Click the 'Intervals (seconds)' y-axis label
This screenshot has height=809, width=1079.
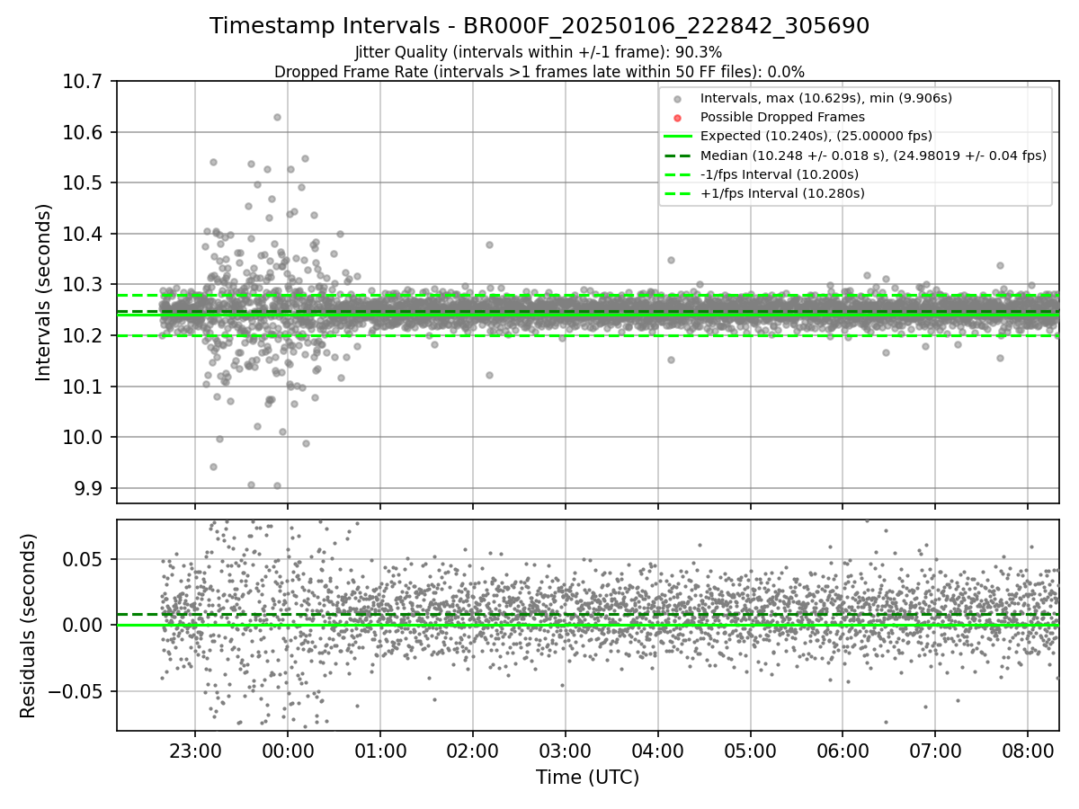click(x=43, y=292)
